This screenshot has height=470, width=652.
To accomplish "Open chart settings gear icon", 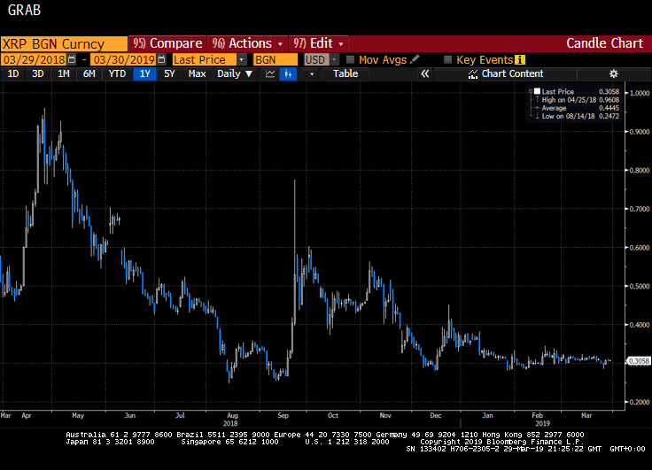I will [613, 74].
